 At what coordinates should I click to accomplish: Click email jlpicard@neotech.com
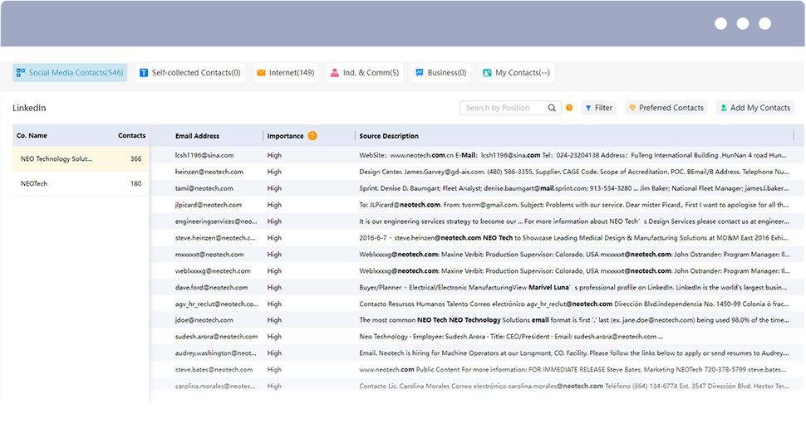pyautogui.click(x=209, y=205)
